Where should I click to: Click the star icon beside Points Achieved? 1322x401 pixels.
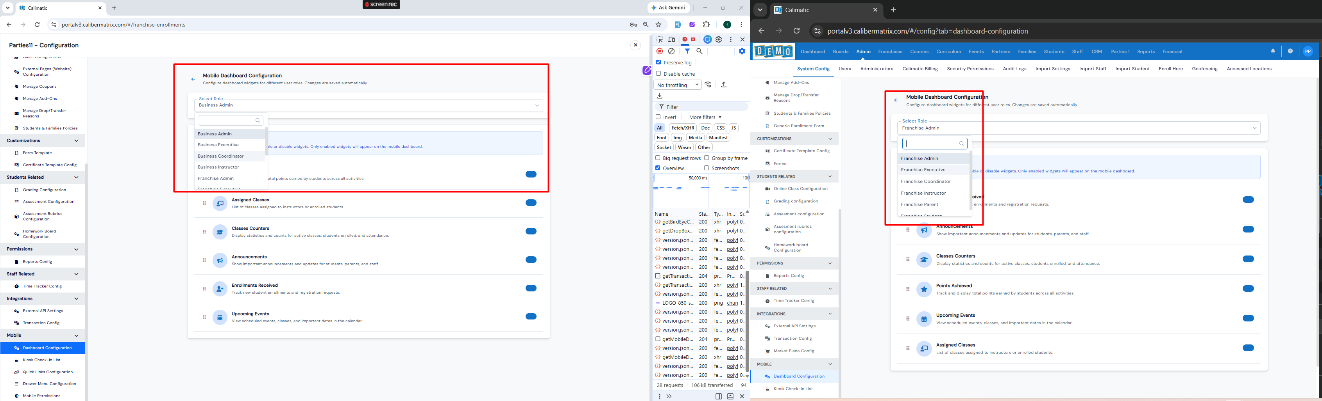[924, 289]
